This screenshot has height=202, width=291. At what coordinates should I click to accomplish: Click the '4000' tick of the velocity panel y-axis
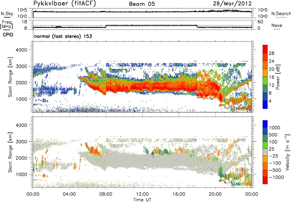pyautogui.click(x=21, y=125)
